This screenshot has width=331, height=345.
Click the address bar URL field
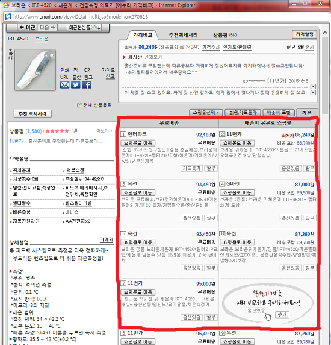(x=167, y=17)
